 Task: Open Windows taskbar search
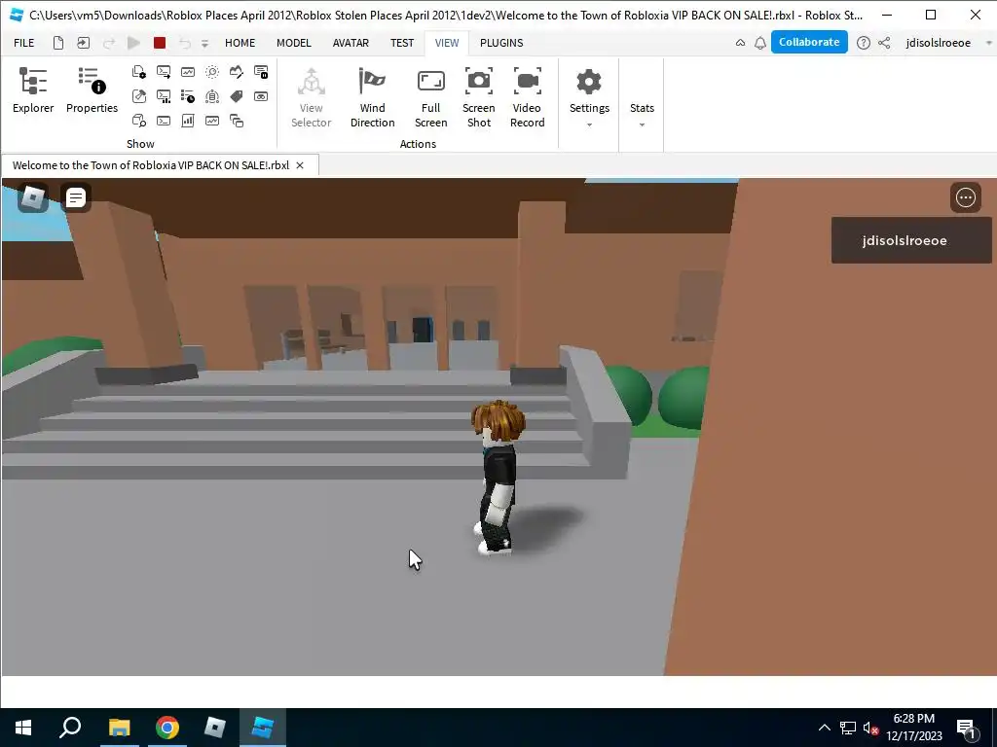tap(70, 728)
